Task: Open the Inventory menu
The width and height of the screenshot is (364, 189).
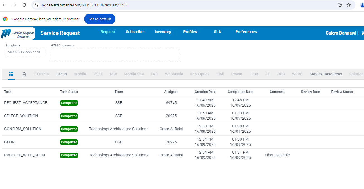Action: point(163,32)
